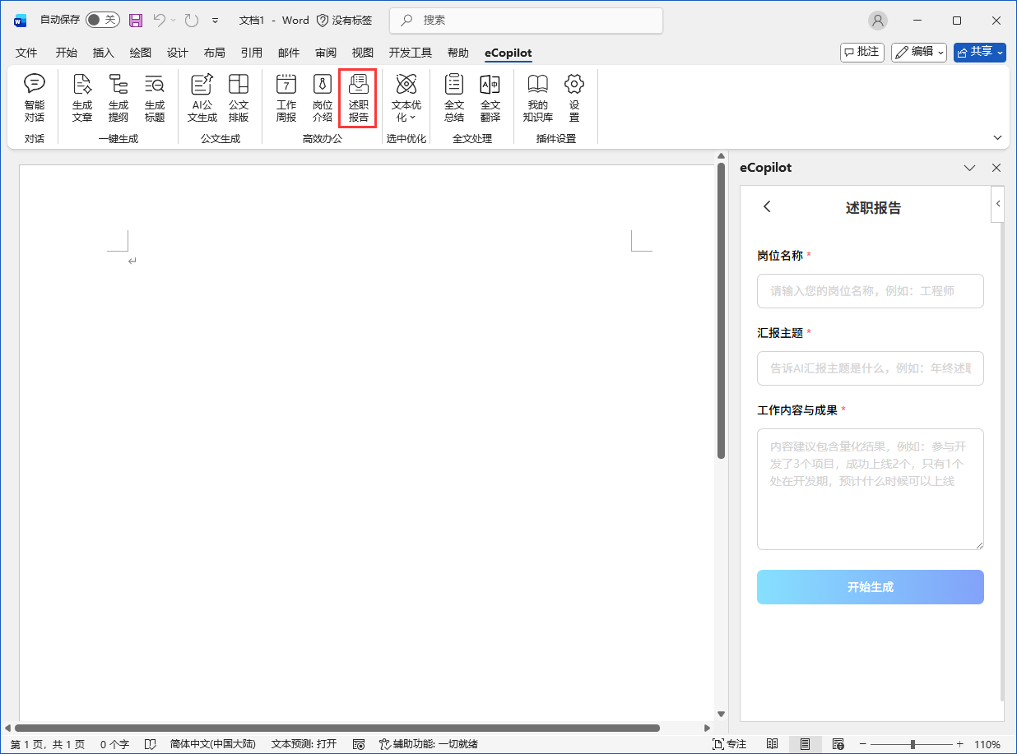Image resolution: width=1017 pixels, height=754 pixels.
Task: Select the 生成提纲 outline tool
Action: [118, 98]
